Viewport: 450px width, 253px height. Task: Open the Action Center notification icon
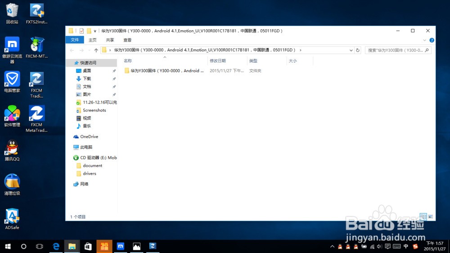click(x=387, y=246)
